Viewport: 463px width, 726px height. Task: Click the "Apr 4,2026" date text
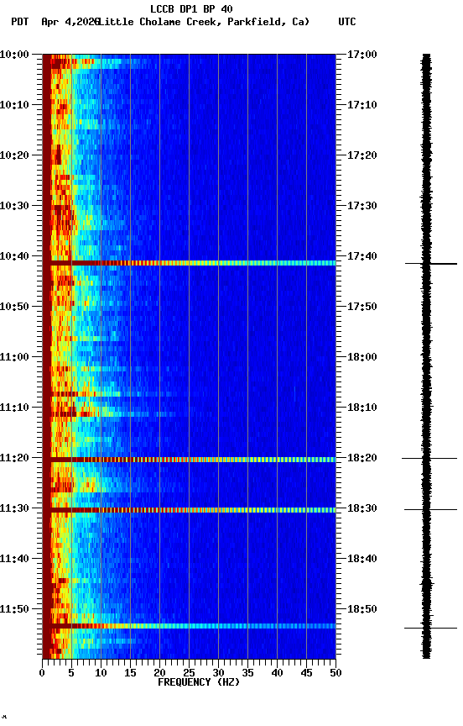[x=70, y=22]
